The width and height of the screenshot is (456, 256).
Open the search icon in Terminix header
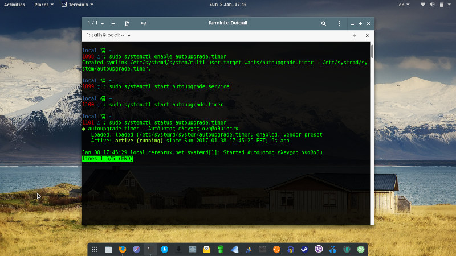(x=323, y=24)
